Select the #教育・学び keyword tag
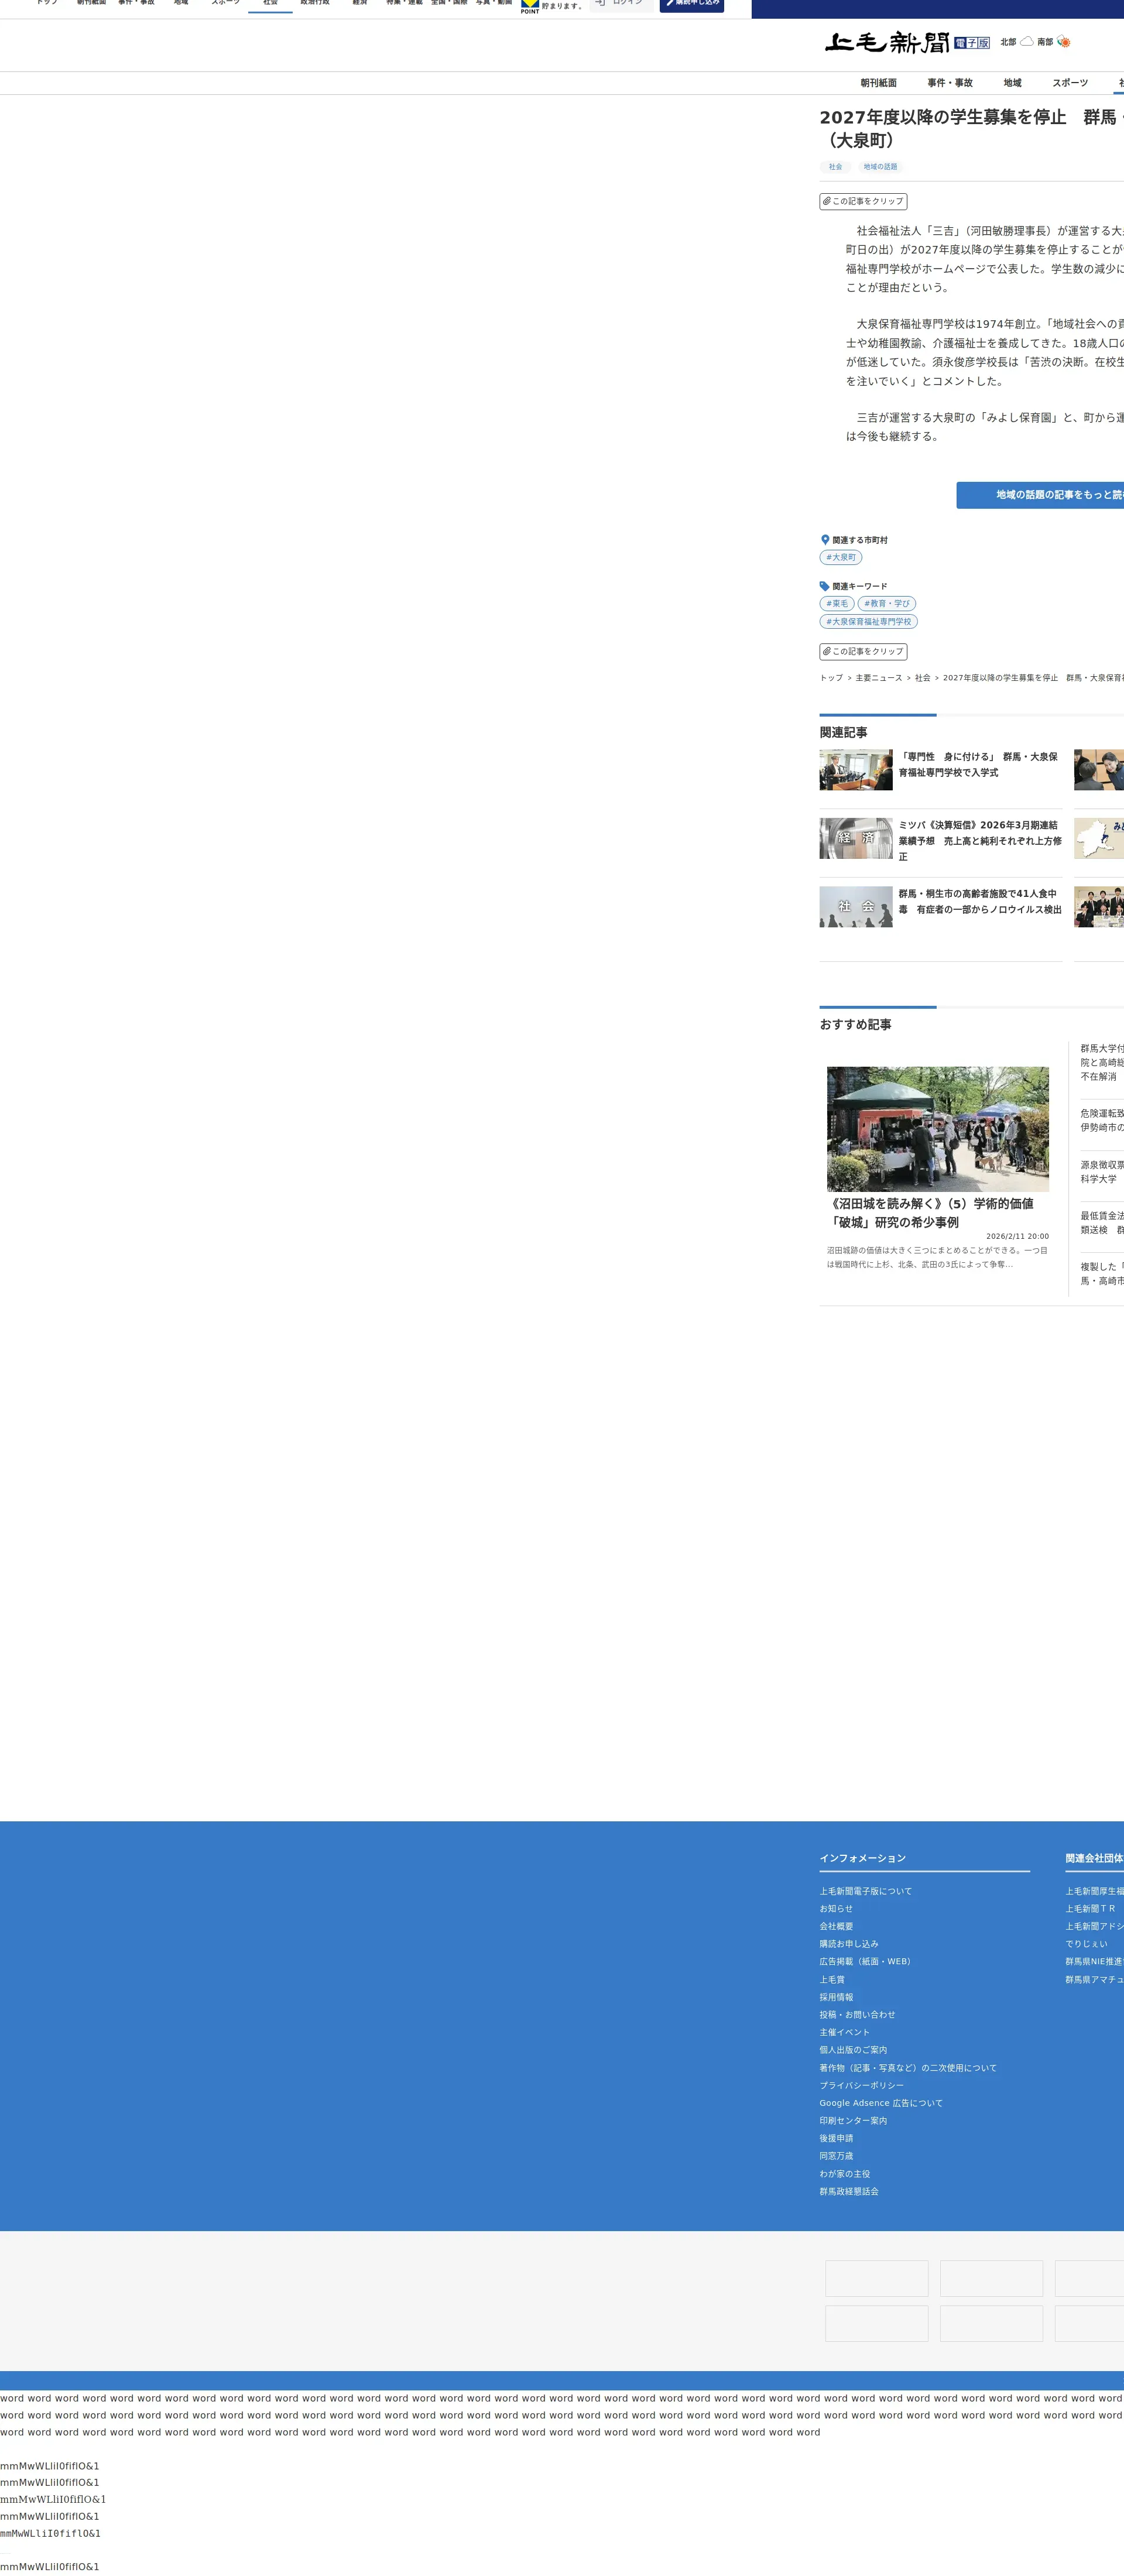The image size is (1124, 2576). (x=886, y=603)
